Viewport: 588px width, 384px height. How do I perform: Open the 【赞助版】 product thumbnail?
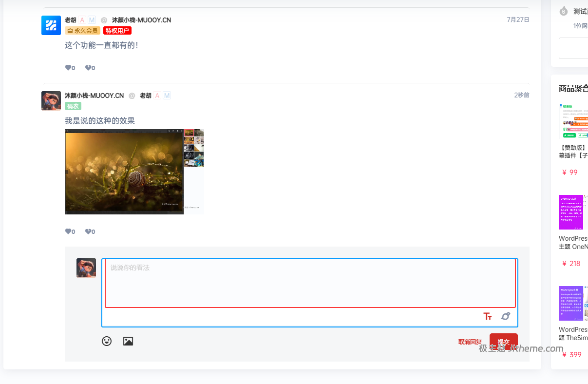tap(573, 121)
